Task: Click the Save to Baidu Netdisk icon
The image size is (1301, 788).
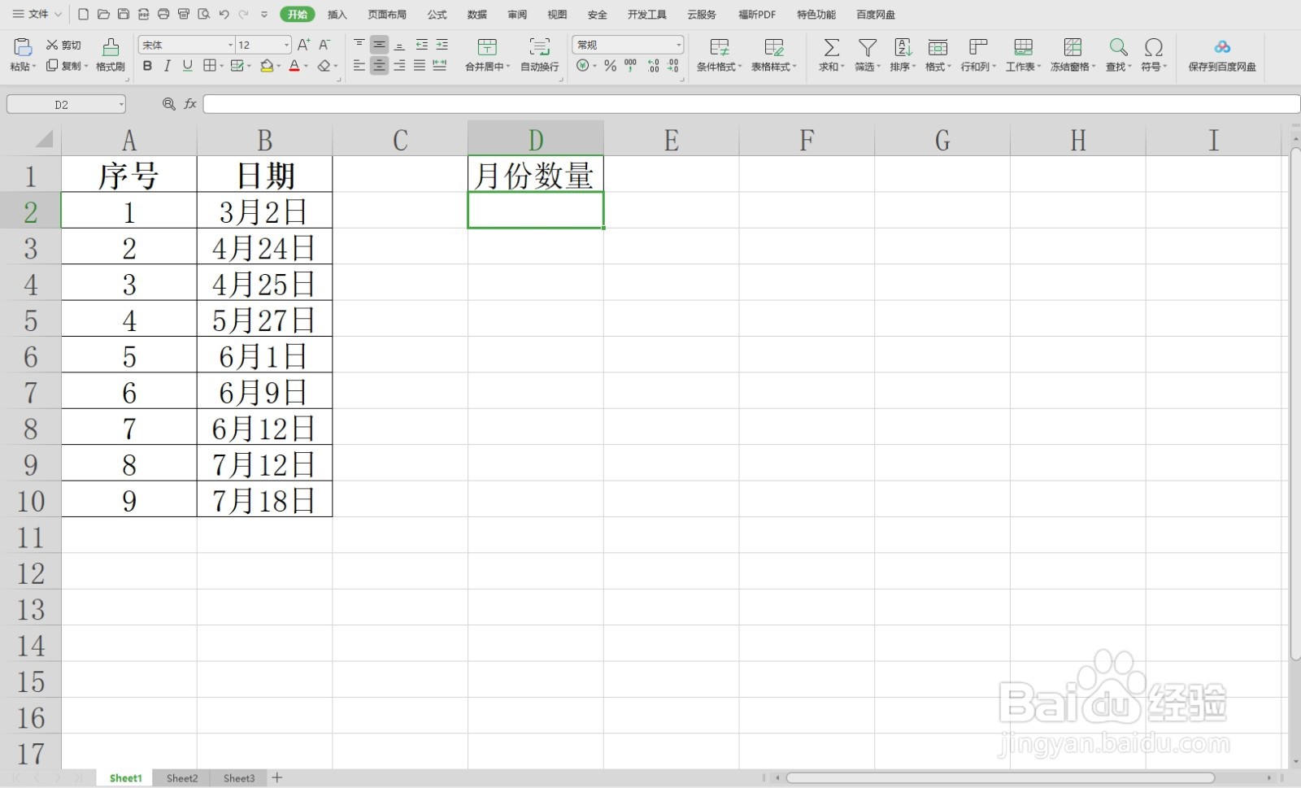Action: [1222, 47]
